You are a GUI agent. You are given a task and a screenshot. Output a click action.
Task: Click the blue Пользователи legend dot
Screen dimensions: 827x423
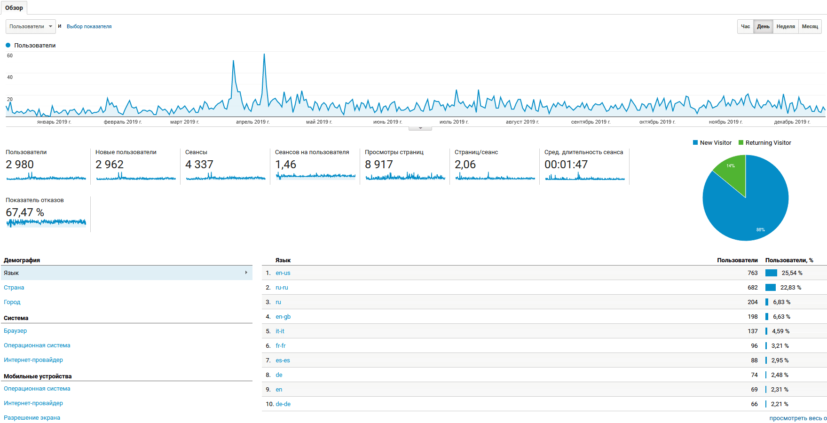(x=8, y=45)
